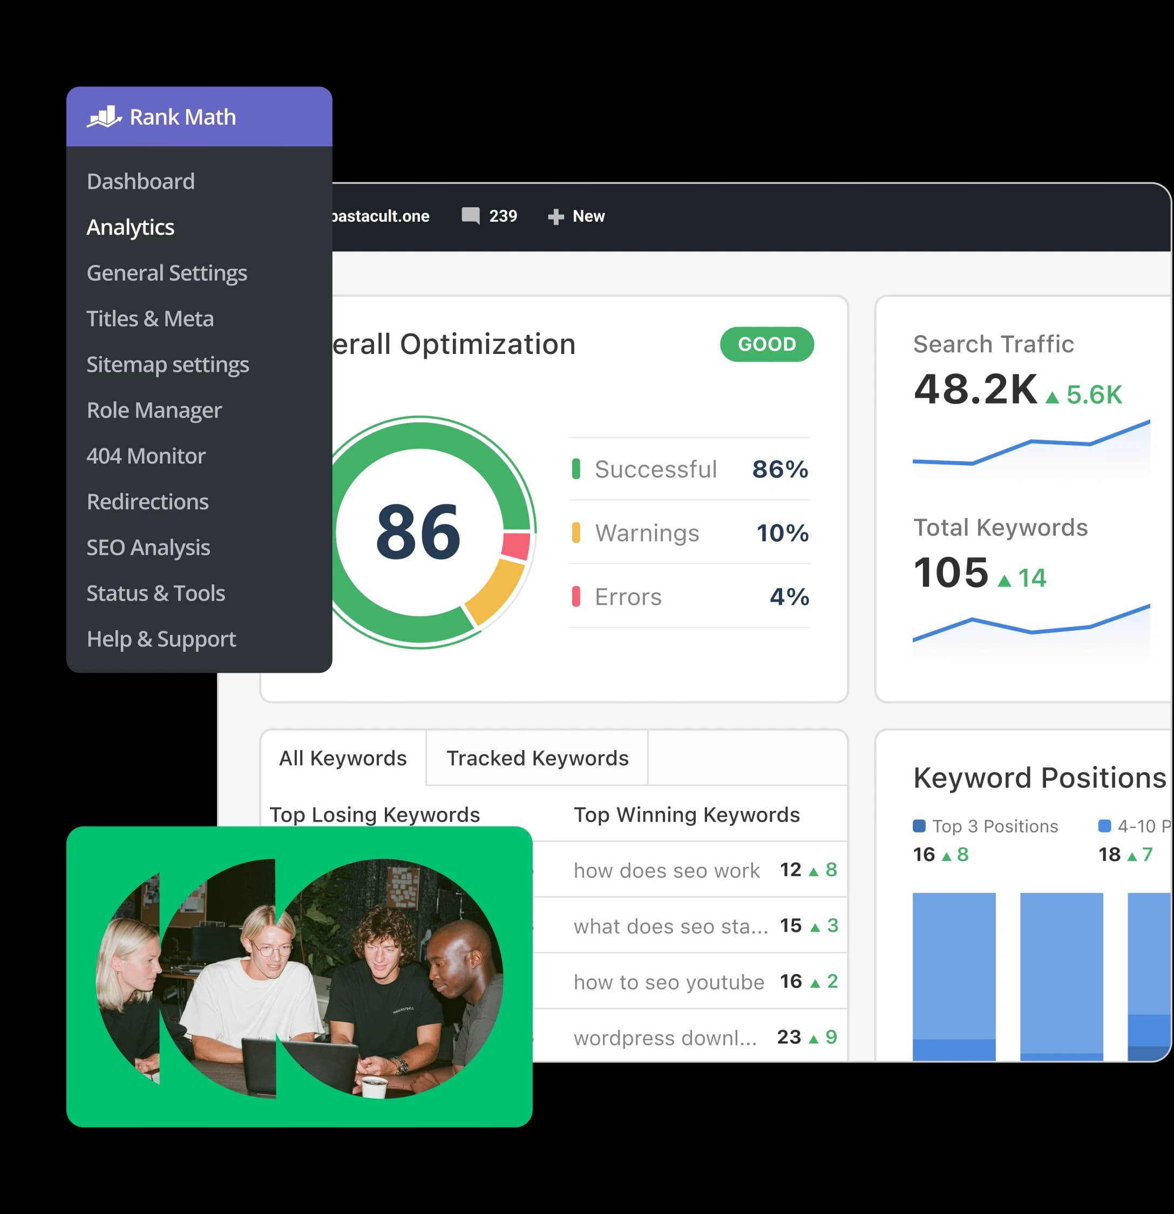Switch to All Keywords tab
Viewport: 1174px width, 1214px height.
click(x=343, y=758)
